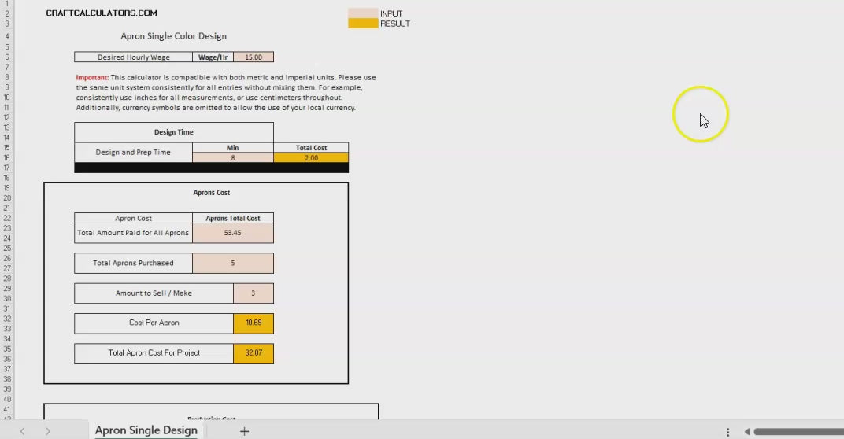Viewport: 844px width, 439px height.
Task: Click Amount to Sell / Make value cell
Action: pyautogui.click(x=254, y=293)
